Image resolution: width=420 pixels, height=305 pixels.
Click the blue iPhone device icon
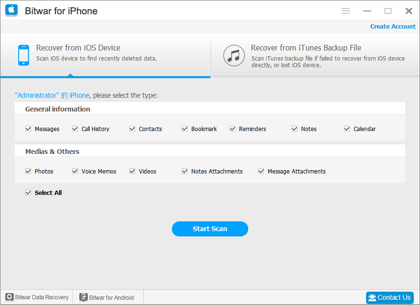click(x=23, y=55)
